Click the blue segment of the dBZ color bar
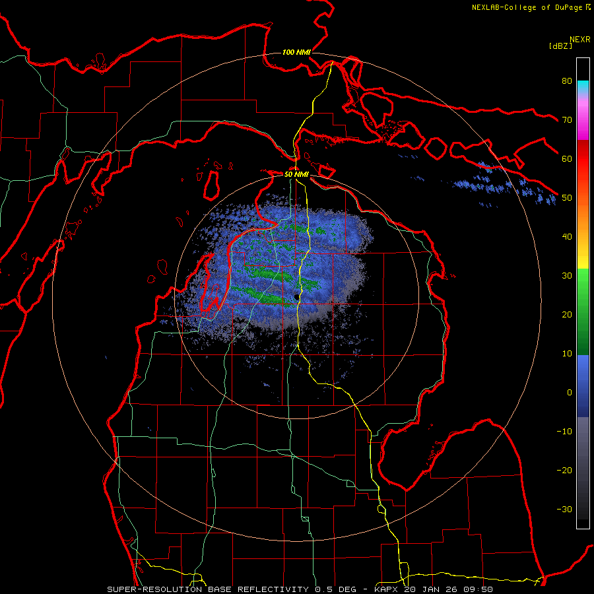Viewport: 594px width, 594px height. pyautogui.click(x=583, y=385)
